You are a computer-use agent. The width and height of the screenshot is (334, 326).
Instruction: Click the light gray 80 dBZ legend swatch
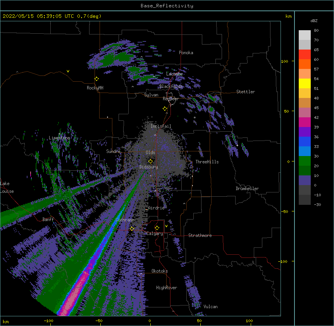click(305, 35)
